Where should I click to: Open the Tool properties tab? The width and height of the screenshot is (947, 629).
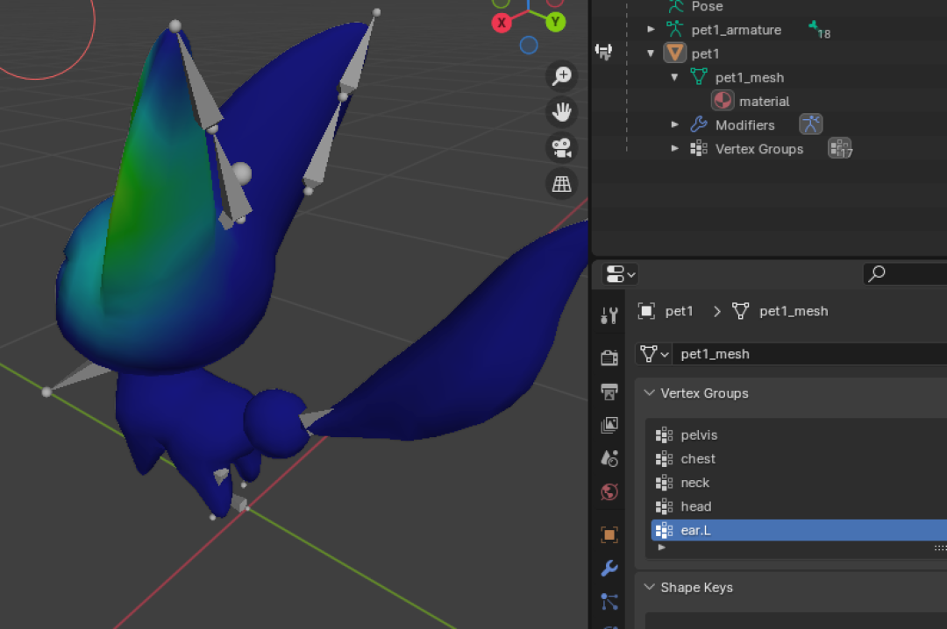[x=609, y=315]
